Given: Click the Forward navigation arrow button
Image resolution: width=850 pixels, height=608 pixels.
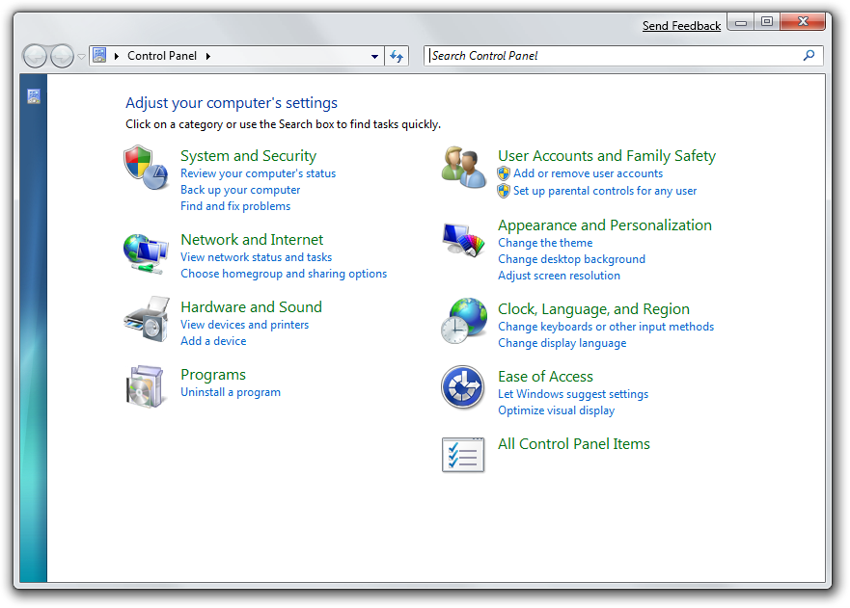Looking at the screenshot, I should coord(62,56).
